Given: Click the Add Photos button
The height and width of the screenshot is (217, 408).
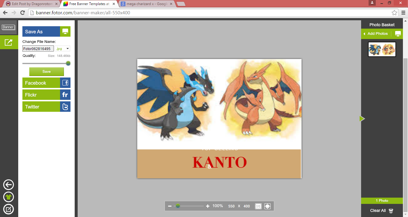Looking at the screenshot, I should [377, 33].
